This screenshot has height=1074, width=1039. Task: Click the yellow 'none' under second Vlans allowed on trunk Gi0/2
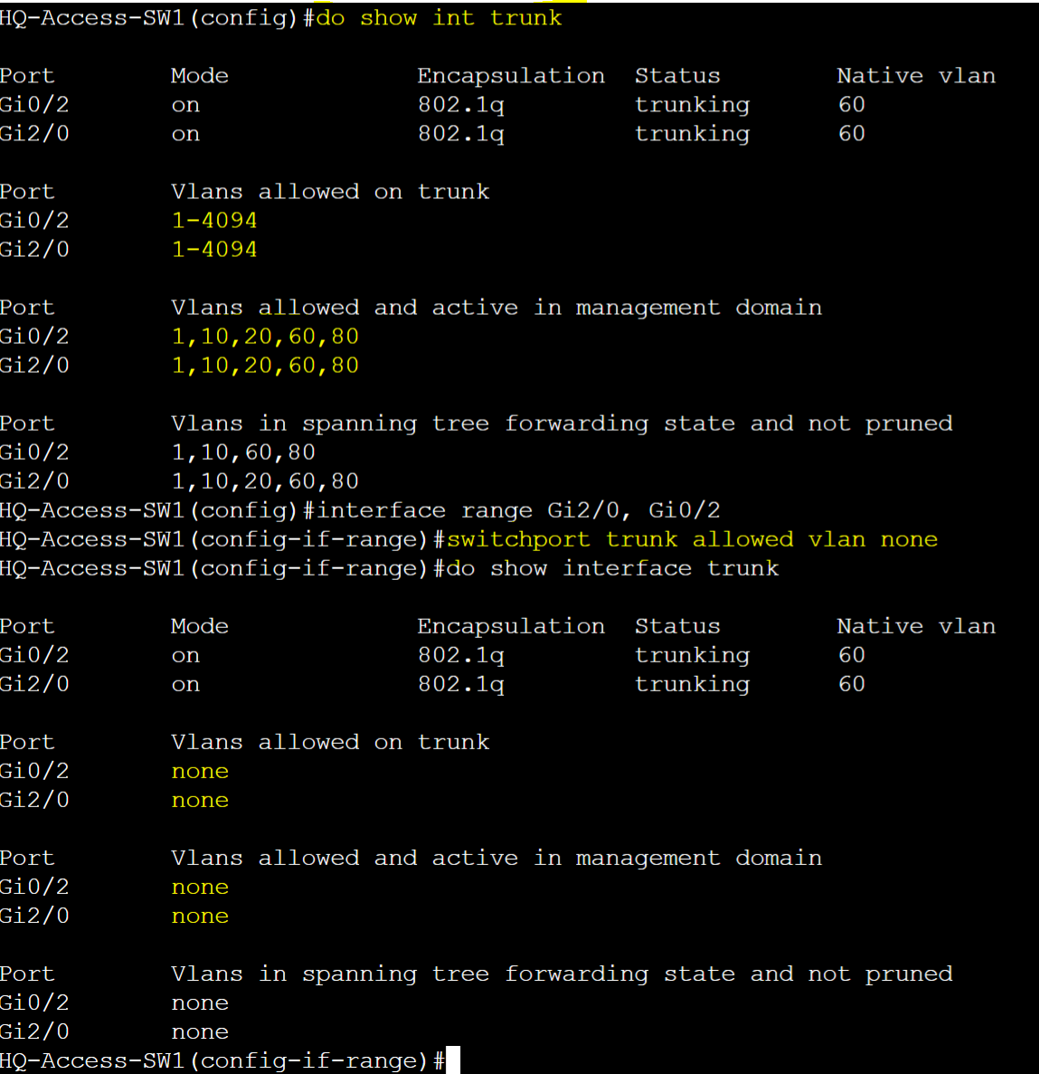point(200,771)
